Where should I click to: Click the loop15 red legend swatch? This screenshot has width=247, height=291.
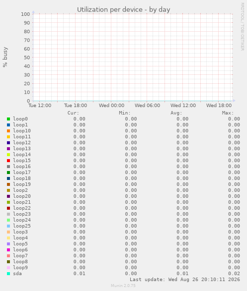8,161
